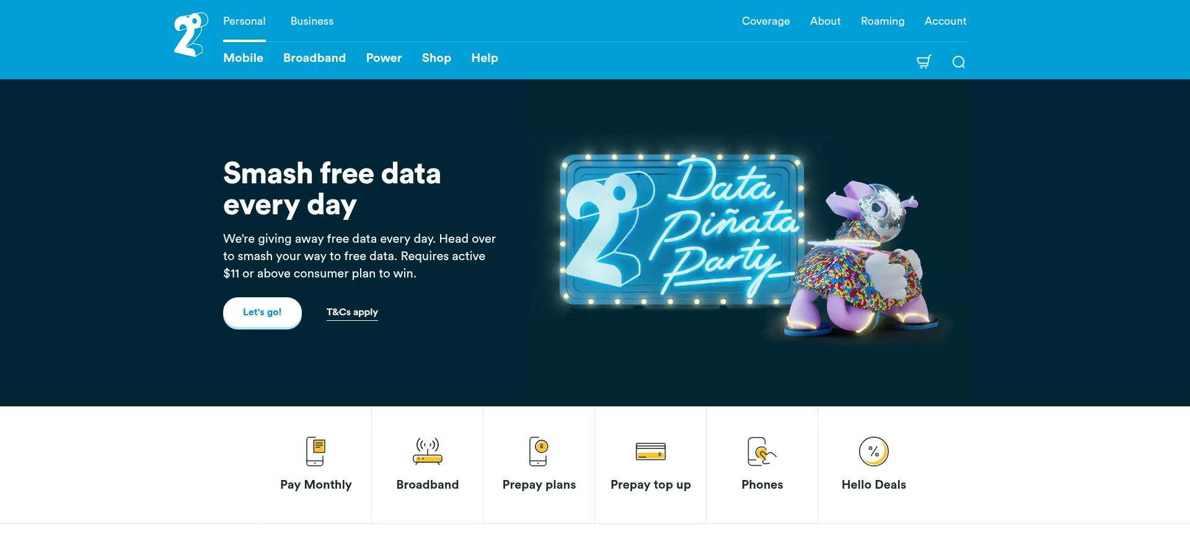This screenshot has height=550, width=1190.
Task: Click the Prepay top up card icon
Action: tap(650, 452)
